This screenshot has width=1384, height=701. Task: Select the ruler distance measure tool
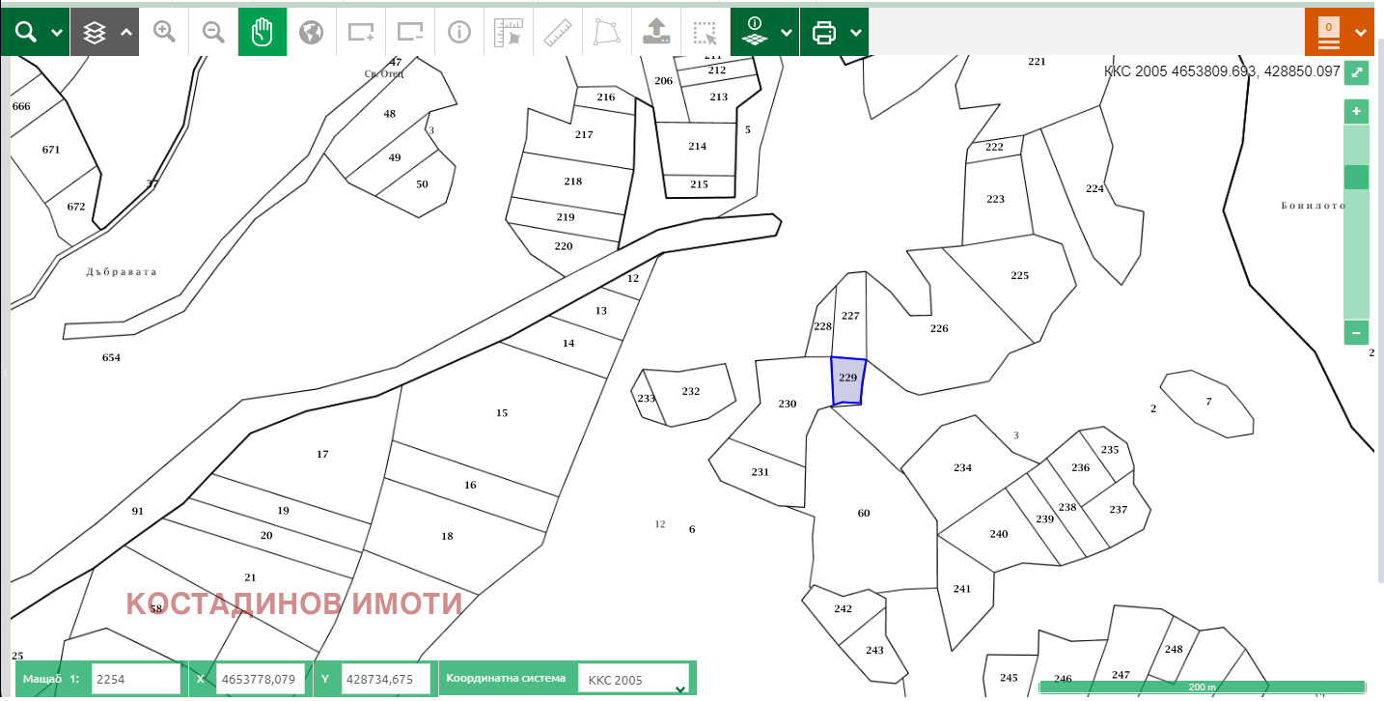pyautogui.click(x=558, y=32)
